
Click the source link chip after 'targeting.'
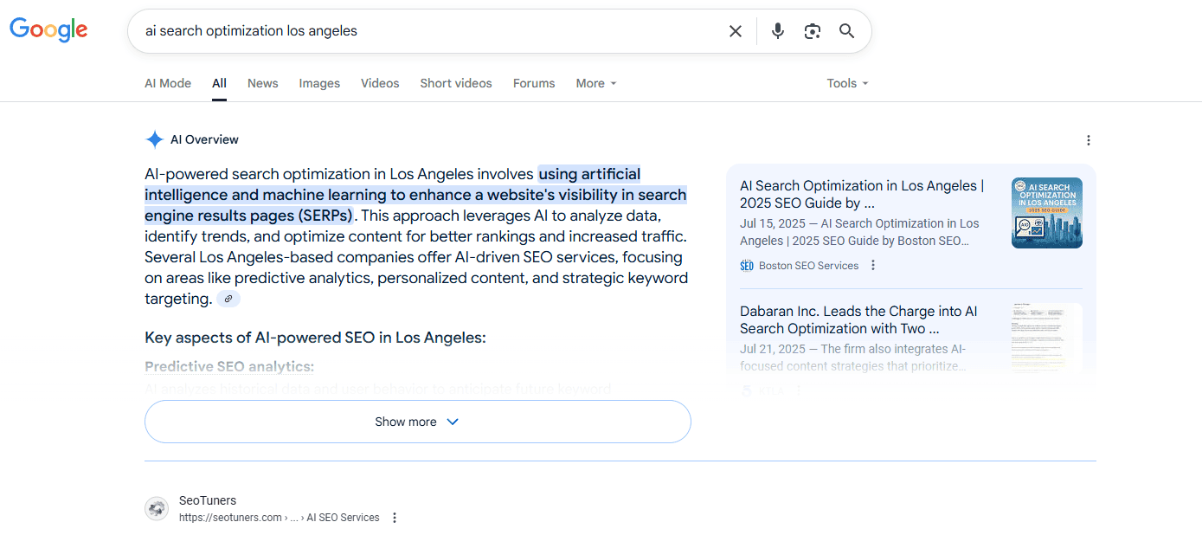click(x=228, y=299)
